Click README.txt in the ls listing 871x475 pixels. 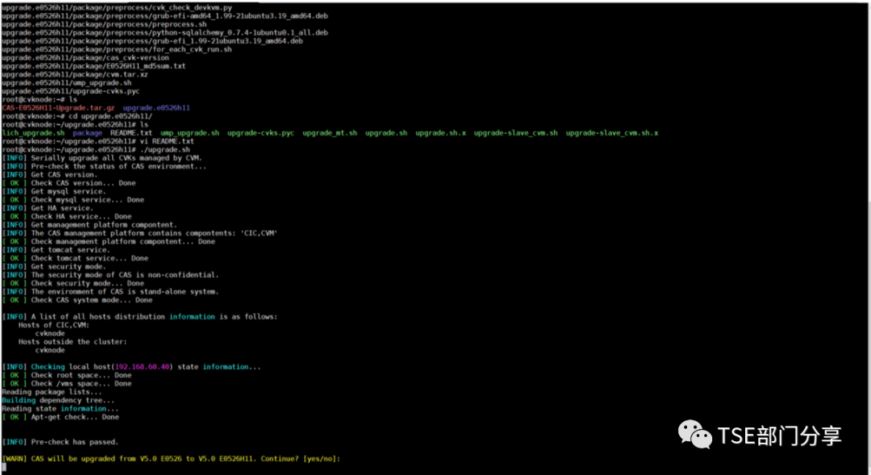click(131, 133)
